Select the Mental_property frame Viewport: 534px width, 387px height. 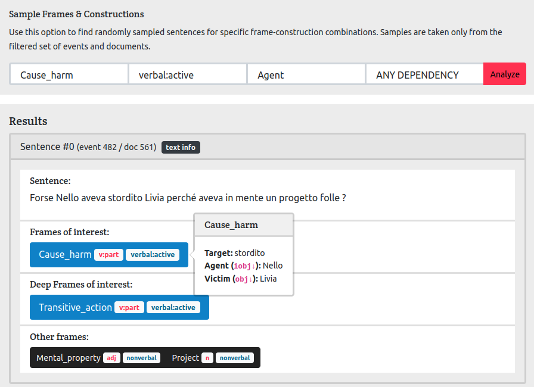click(68, 358)
